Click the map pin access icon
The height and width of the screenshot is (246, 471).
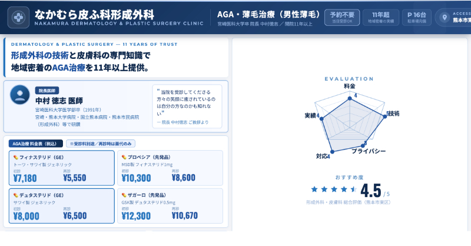[446, 17]
